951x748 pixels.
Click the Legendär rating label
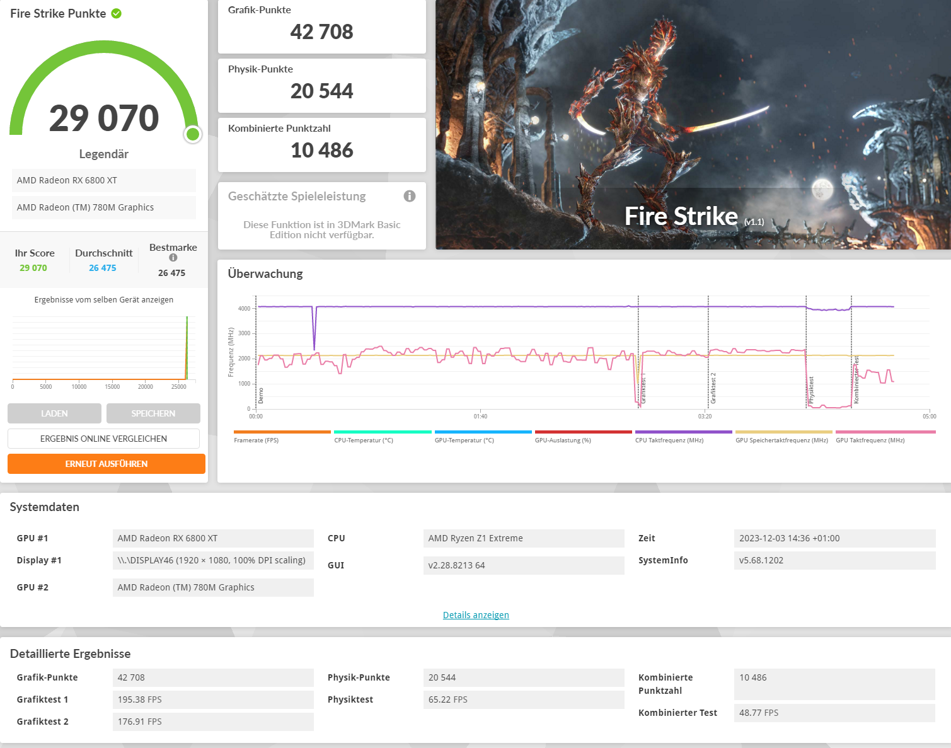104,154
